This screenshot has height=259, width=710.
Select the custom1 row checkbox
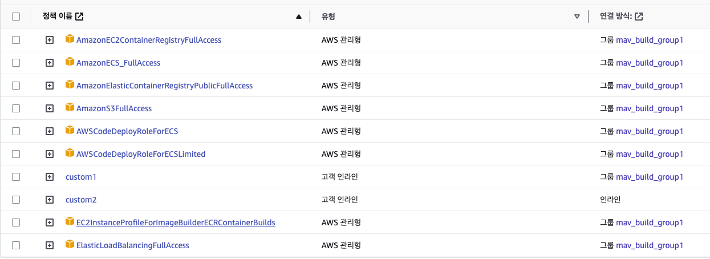coord(16,177)
